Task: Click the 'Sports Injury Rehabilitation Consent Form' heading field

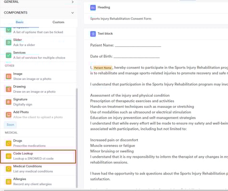Action: click(x=120, y=19)
